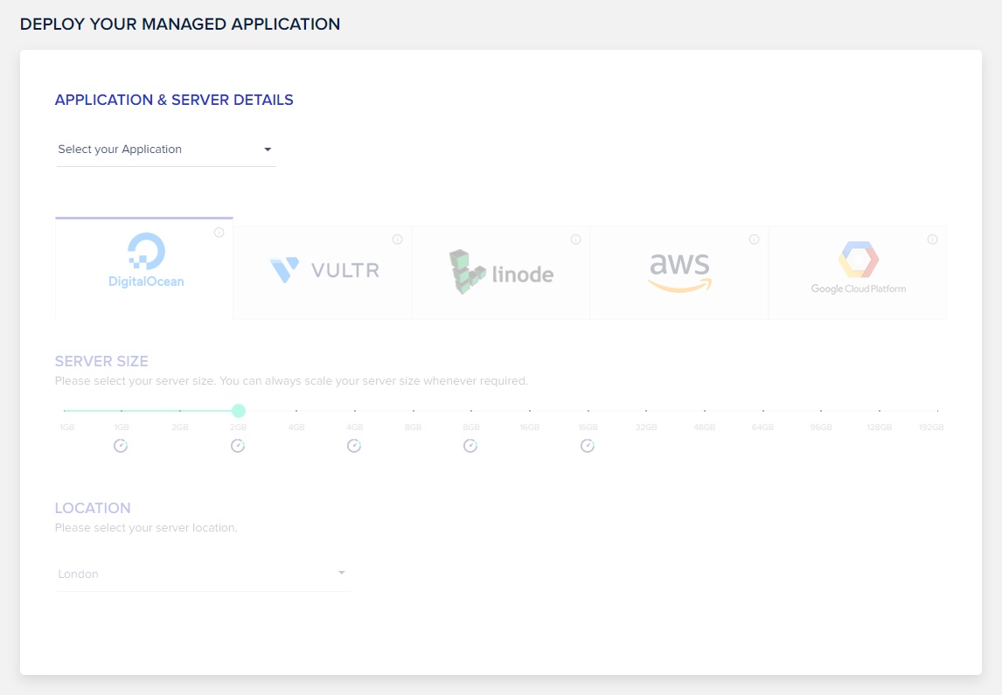This screenshot has width=1002, height=695.
Task: Click speedometer icon under the 1GB size
Action: coord(121,446)
